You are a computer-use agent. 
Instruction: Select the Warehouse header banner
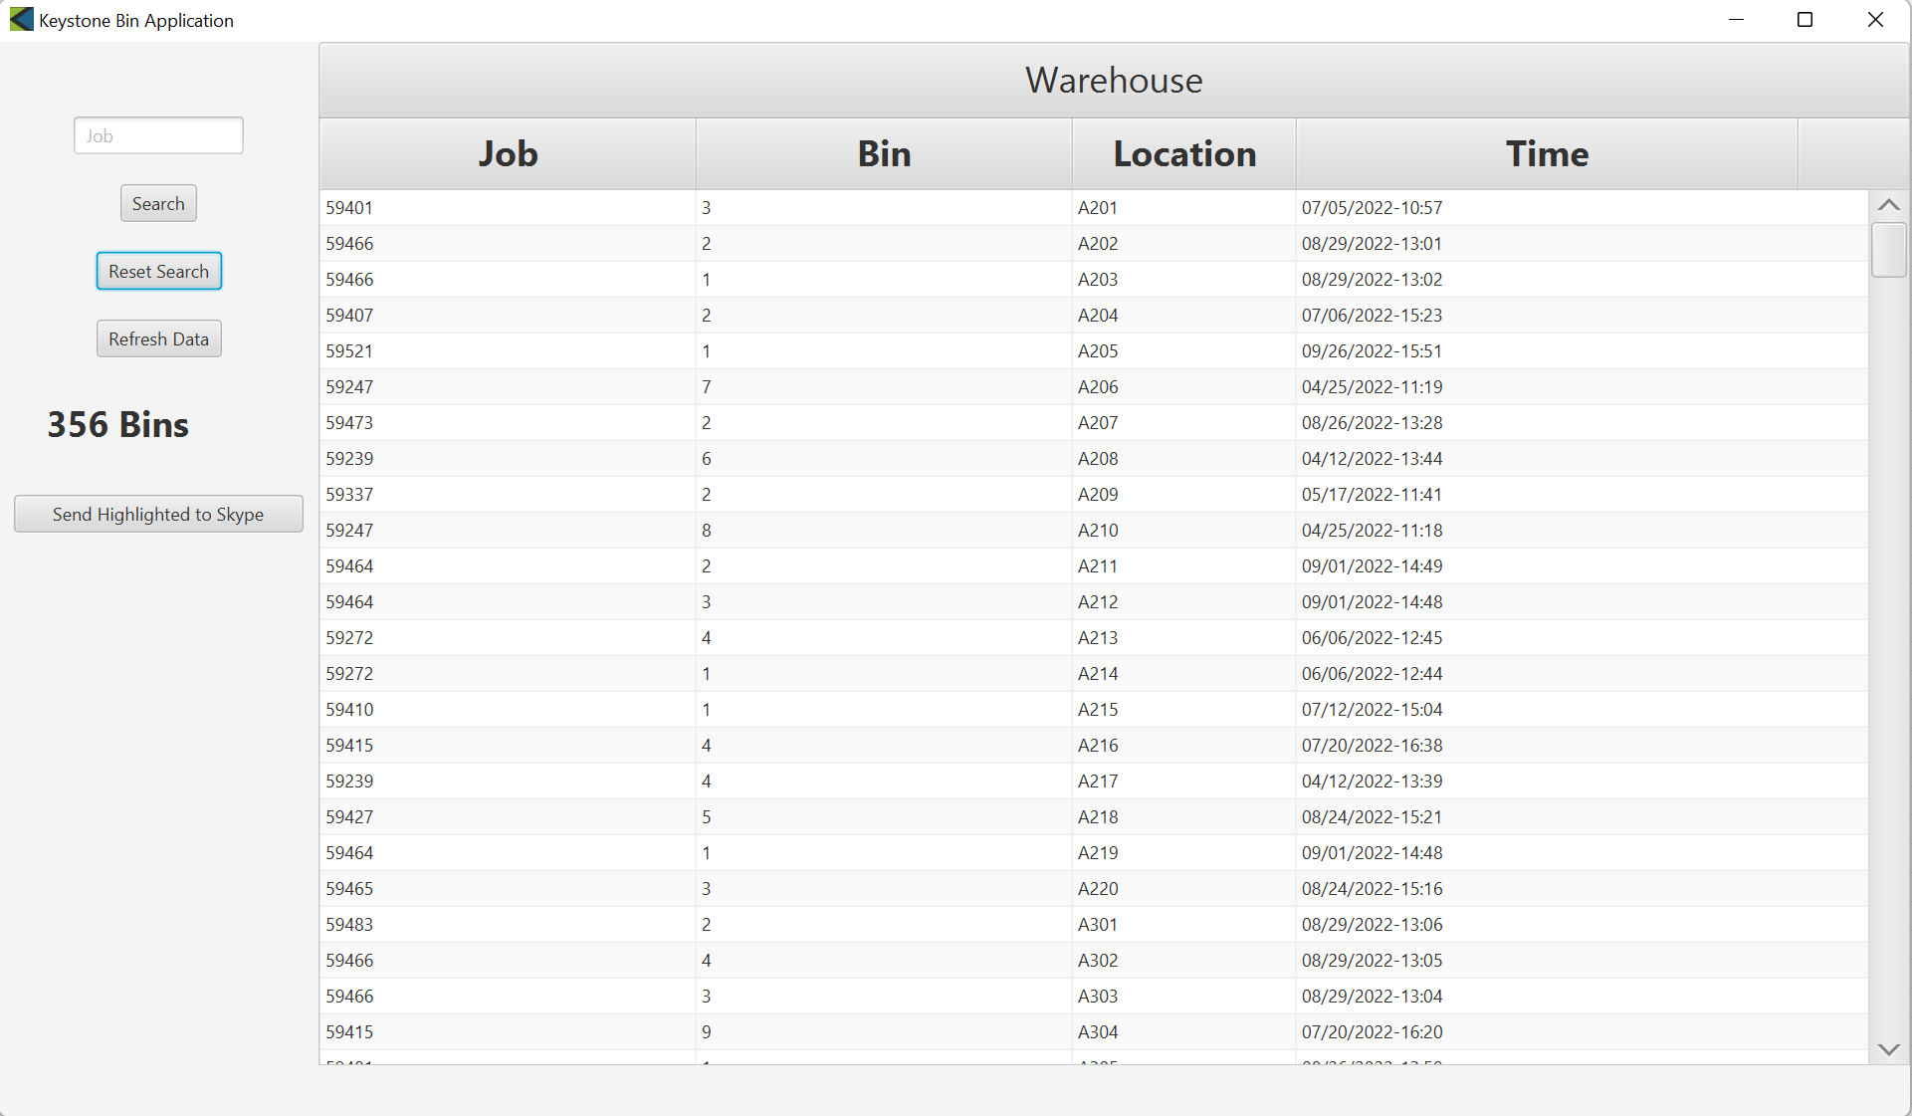[x=1113, y=80]
